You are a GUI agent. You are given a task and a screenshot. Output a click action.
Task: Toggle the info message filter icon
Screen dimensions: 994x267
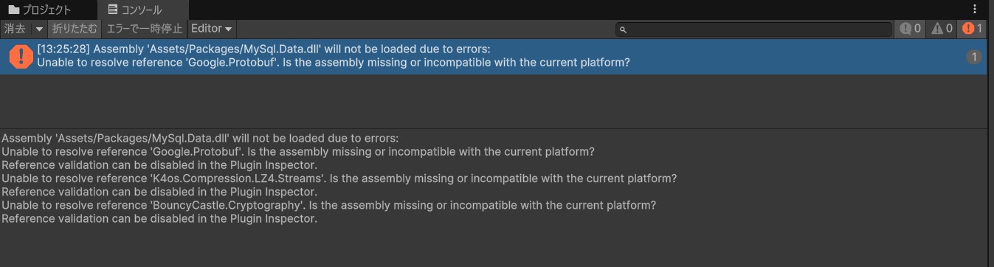point(910,29)
